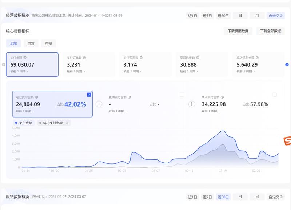Click the right arrow to scroll metrics
291x210 pixels.
pos(287,64)
